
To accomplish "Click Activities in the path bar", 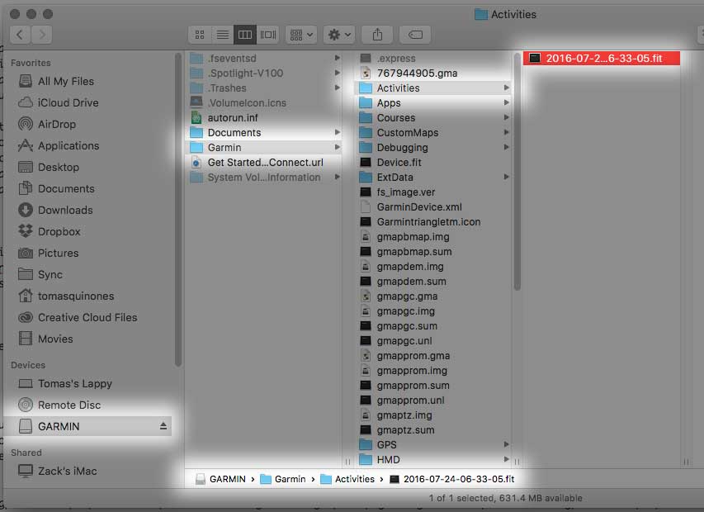I will [347, 479].
